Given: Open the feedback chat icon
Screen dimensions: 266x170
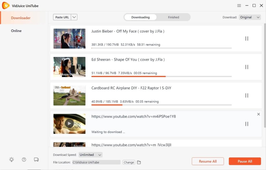Looking at the screenshot, I should click(x=36, y=160).
